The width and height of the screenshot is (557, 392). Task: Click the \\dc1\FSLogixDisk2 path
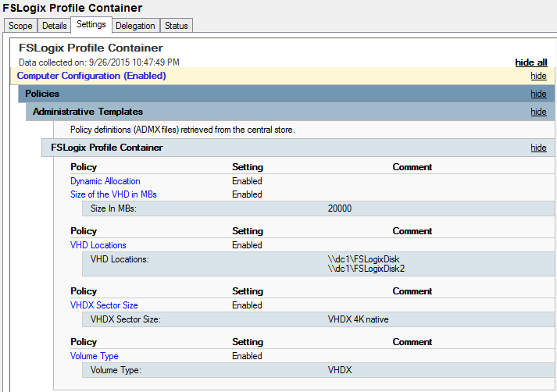coord(366,269)
